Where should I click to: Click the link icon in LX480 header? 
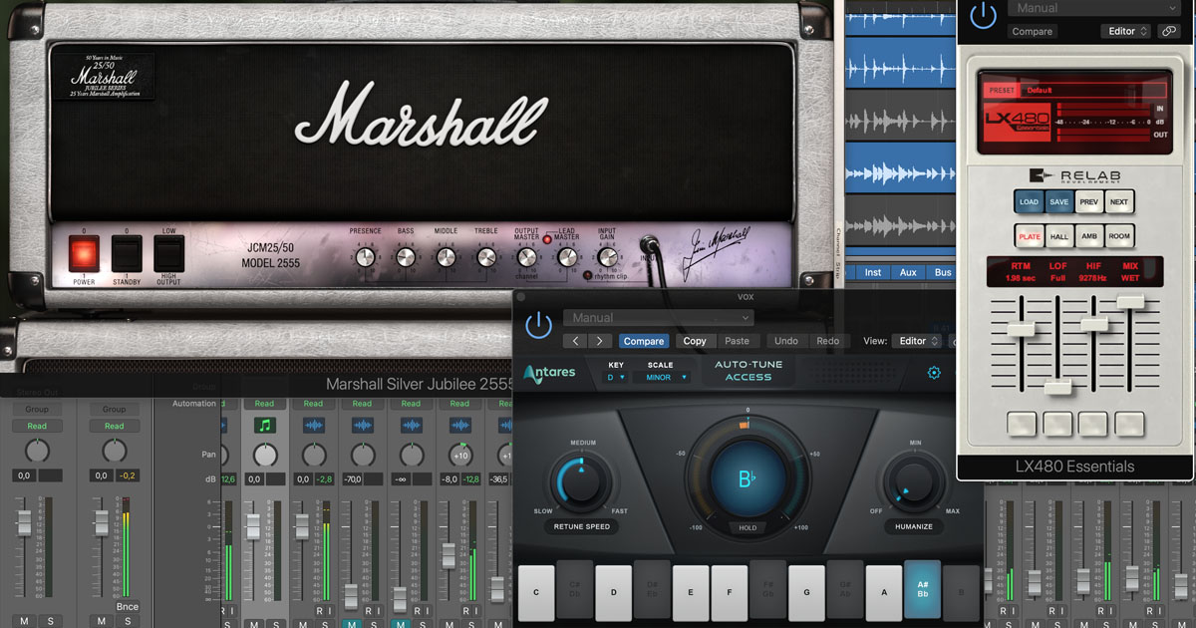pos(1169,32)
